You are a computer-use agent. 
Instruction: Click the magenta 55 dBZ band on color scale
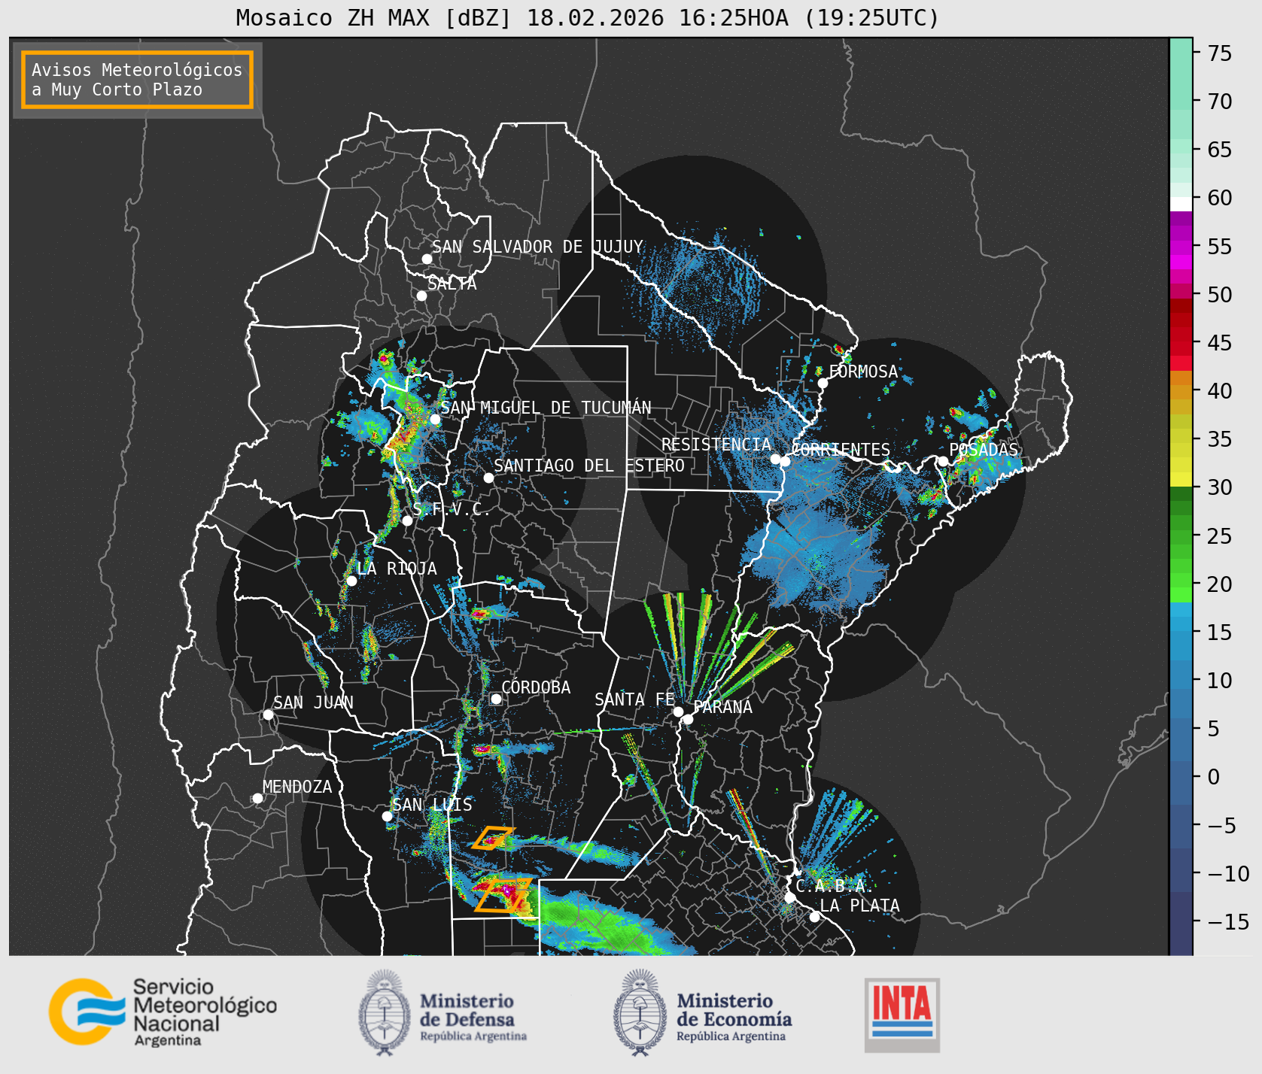coord(1181,247)
